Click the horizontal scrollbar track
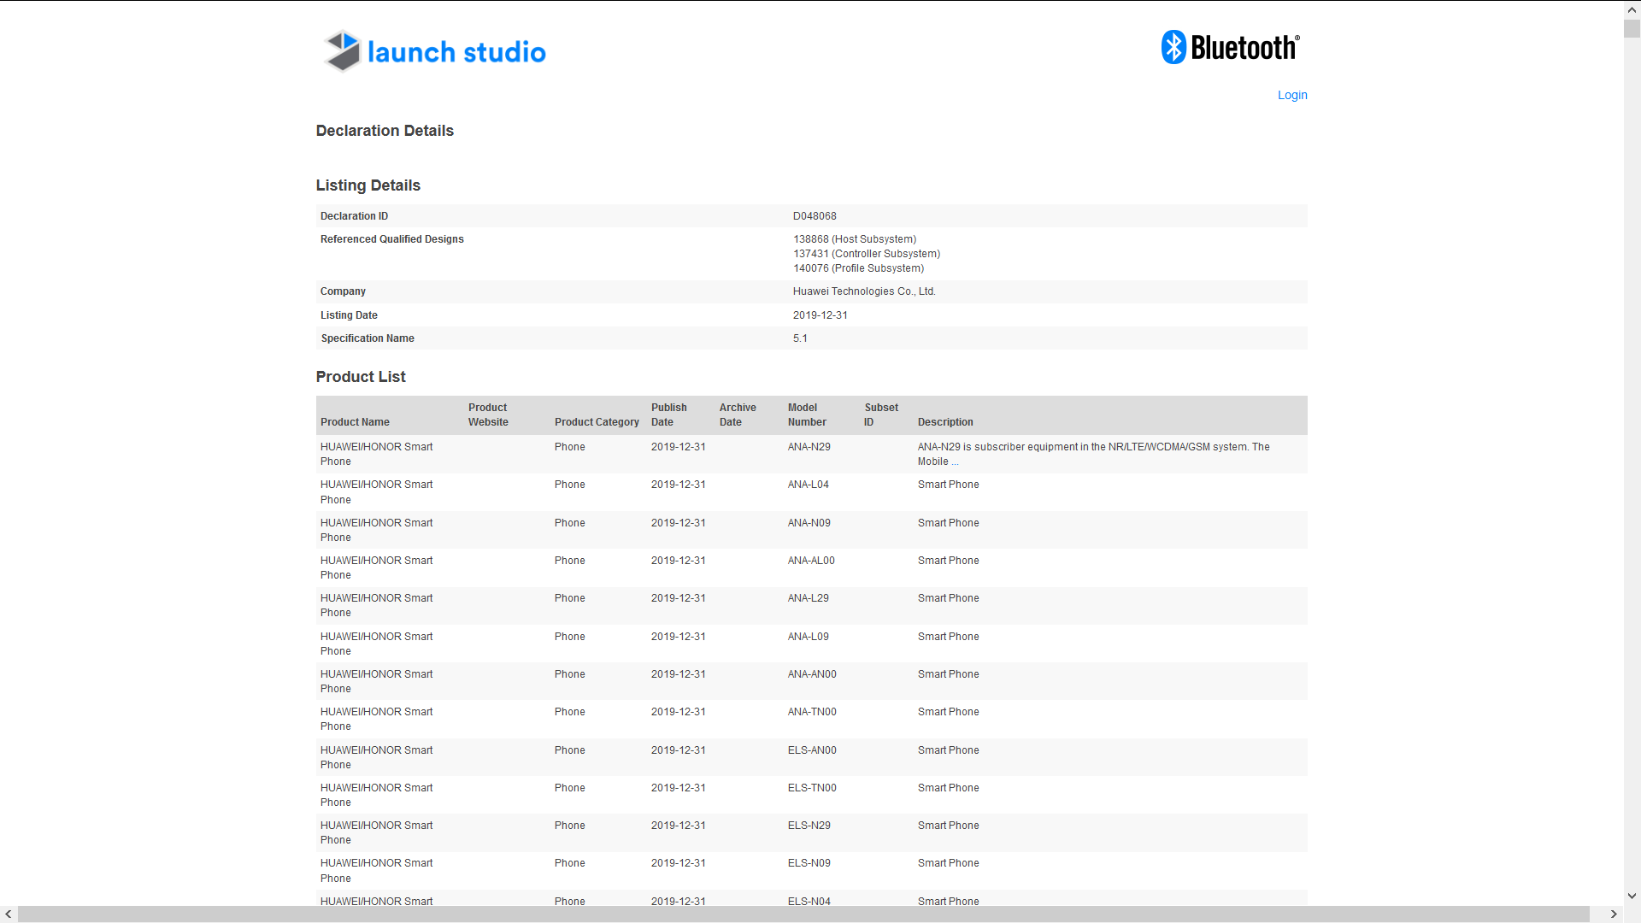This screenshot has width=1641, height=923. point(803,914)
